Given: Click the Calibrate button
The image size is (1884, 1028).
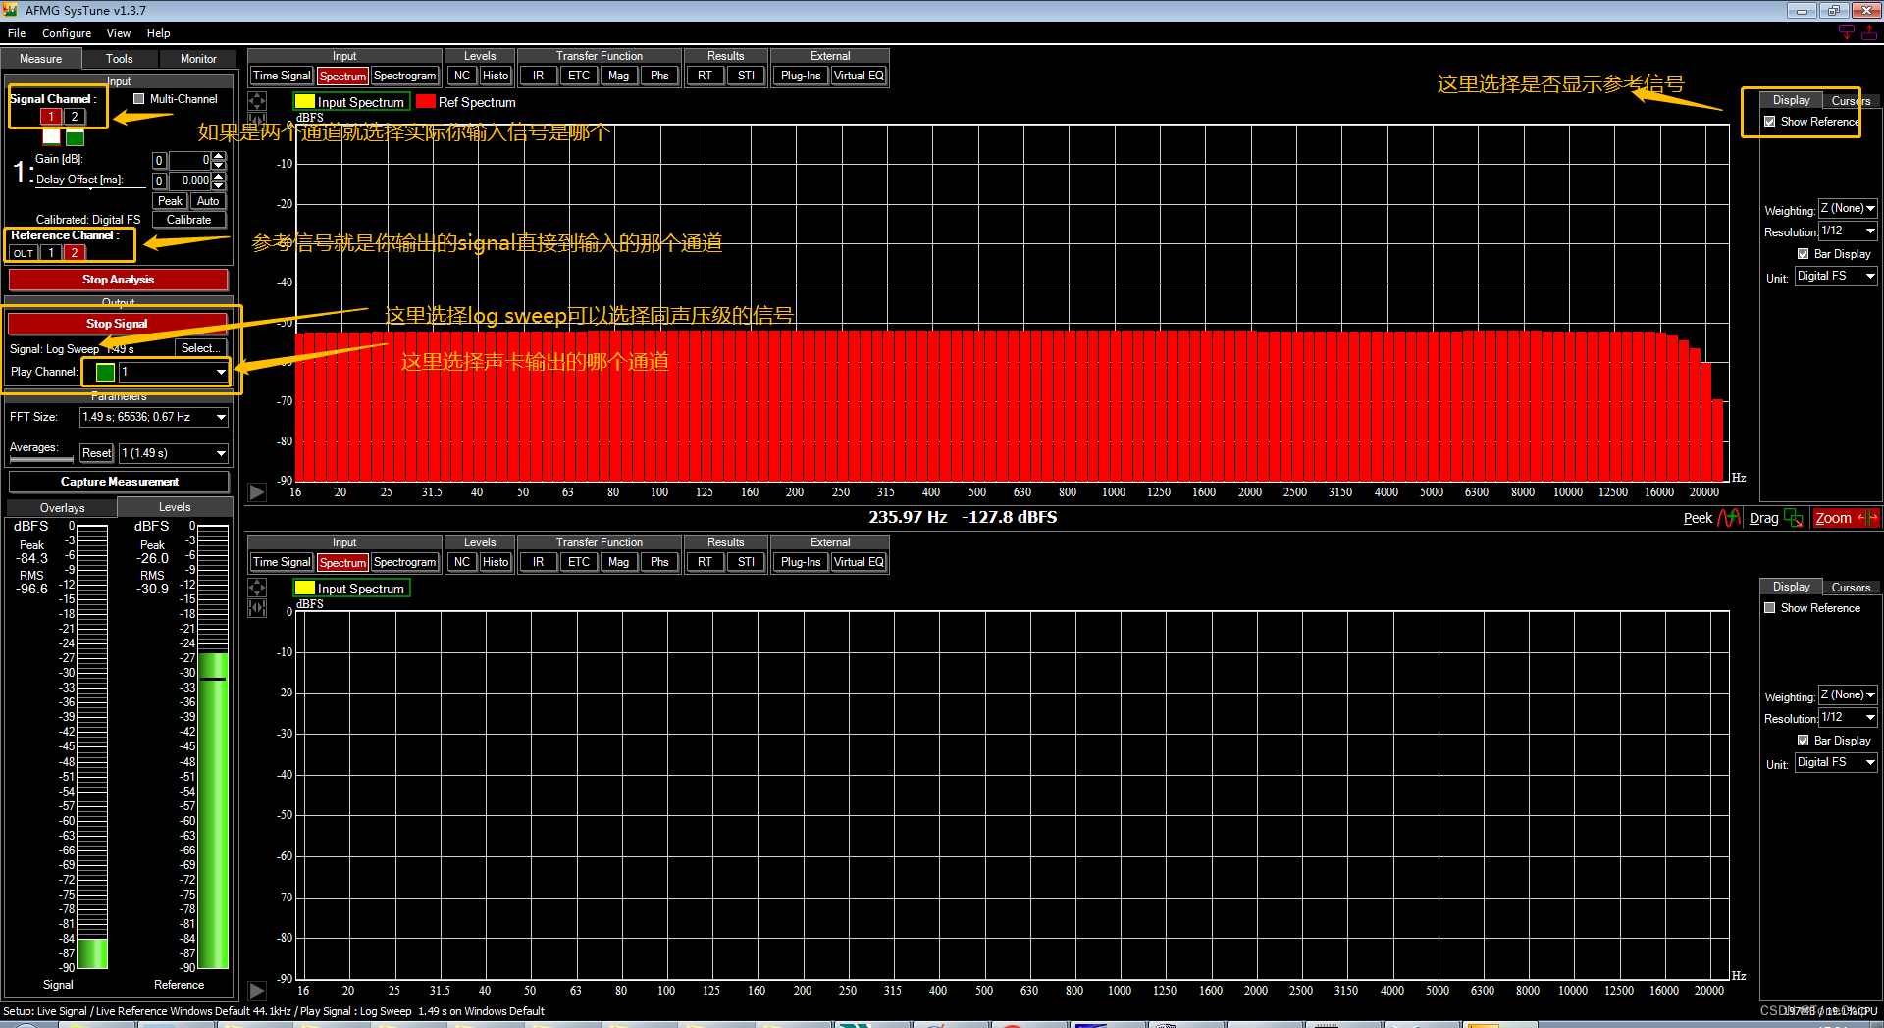Looking at the screenshot, I should coord(188,220).
